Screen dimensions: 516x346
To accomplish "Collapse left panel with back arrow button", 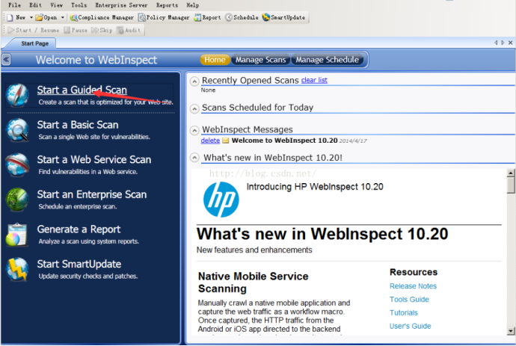I will pyautogui.click(x=6, y=60).
